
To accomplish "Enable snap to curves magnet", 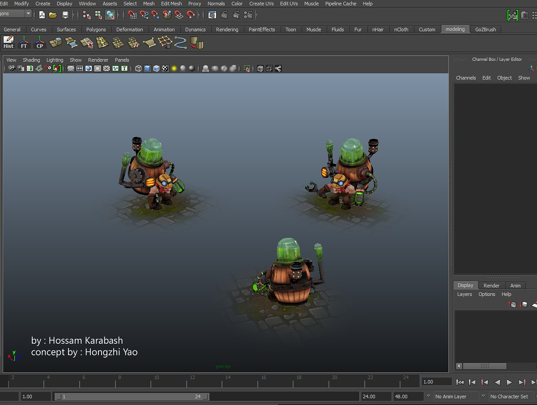I will click(144, 15).
